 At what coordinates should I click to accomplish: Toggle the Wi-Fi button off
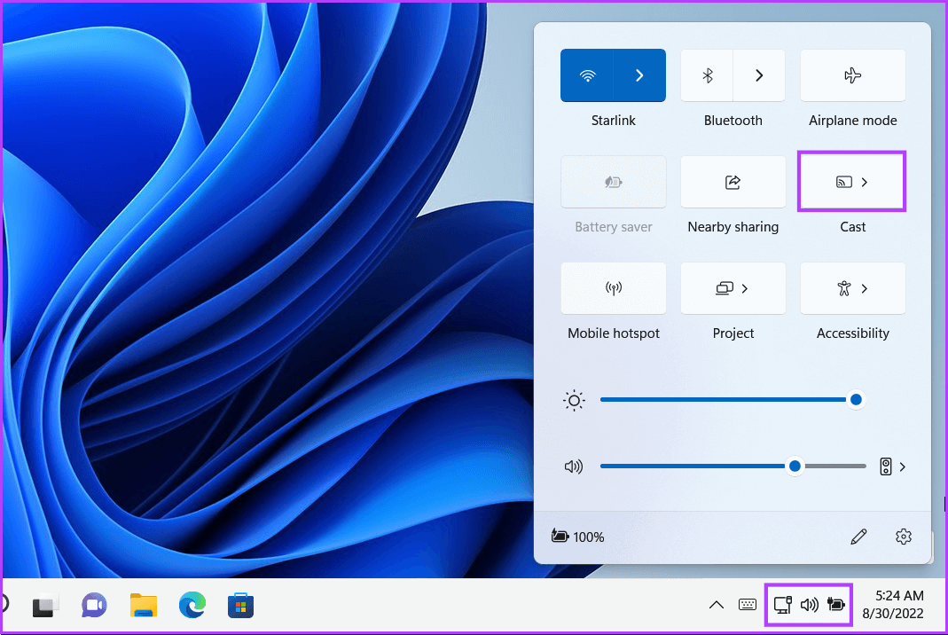587,75
